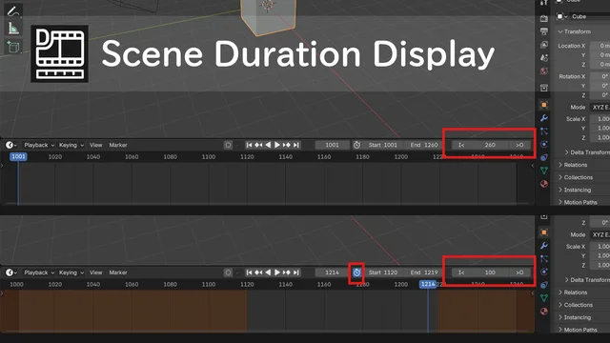This screenshot has width=610, height=343.
Task: Click current frame field showing 1214
Action: coord(332,272)
